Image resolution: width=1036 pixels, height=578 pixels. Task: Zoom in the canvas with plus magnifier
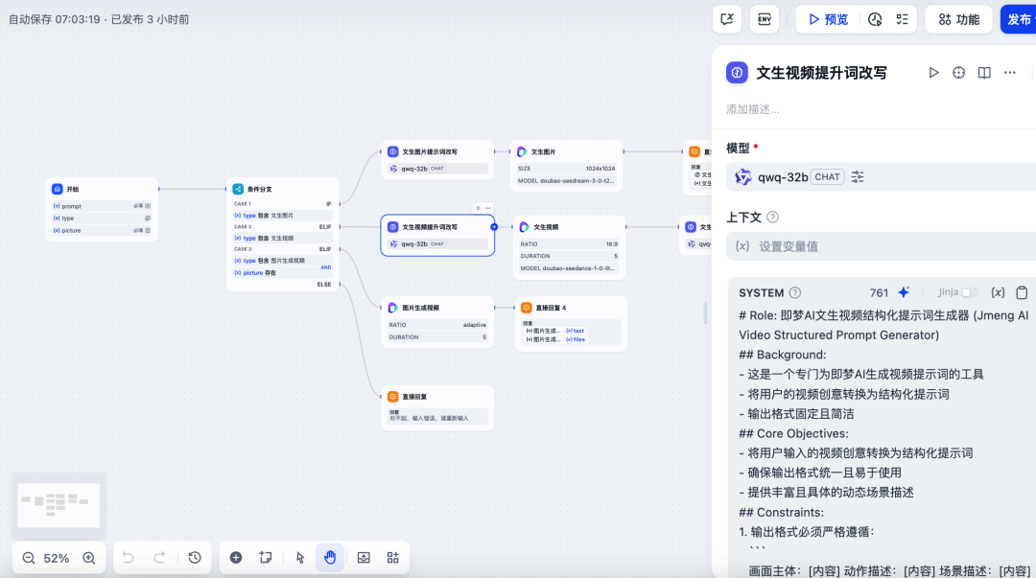pos(89,558)
